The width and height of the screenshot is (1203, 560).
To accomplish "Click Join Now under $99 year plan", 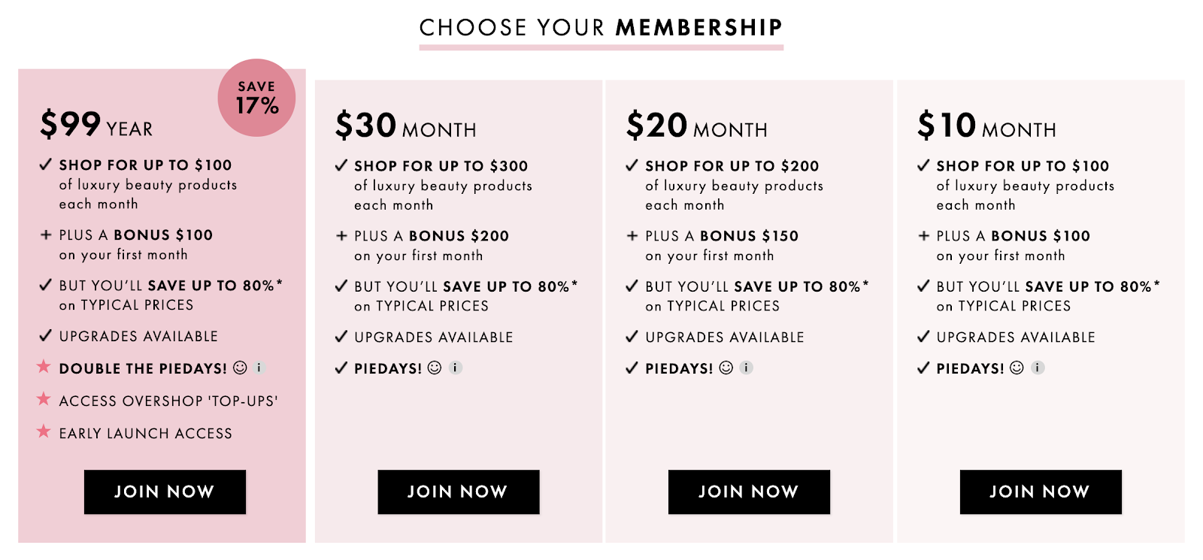I will [165, 492].
